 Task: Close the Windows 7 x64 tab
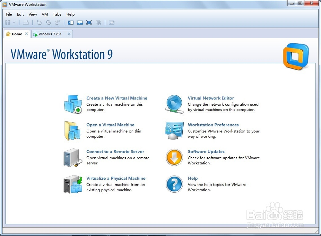pyautogui.click(x=69, y=34)
